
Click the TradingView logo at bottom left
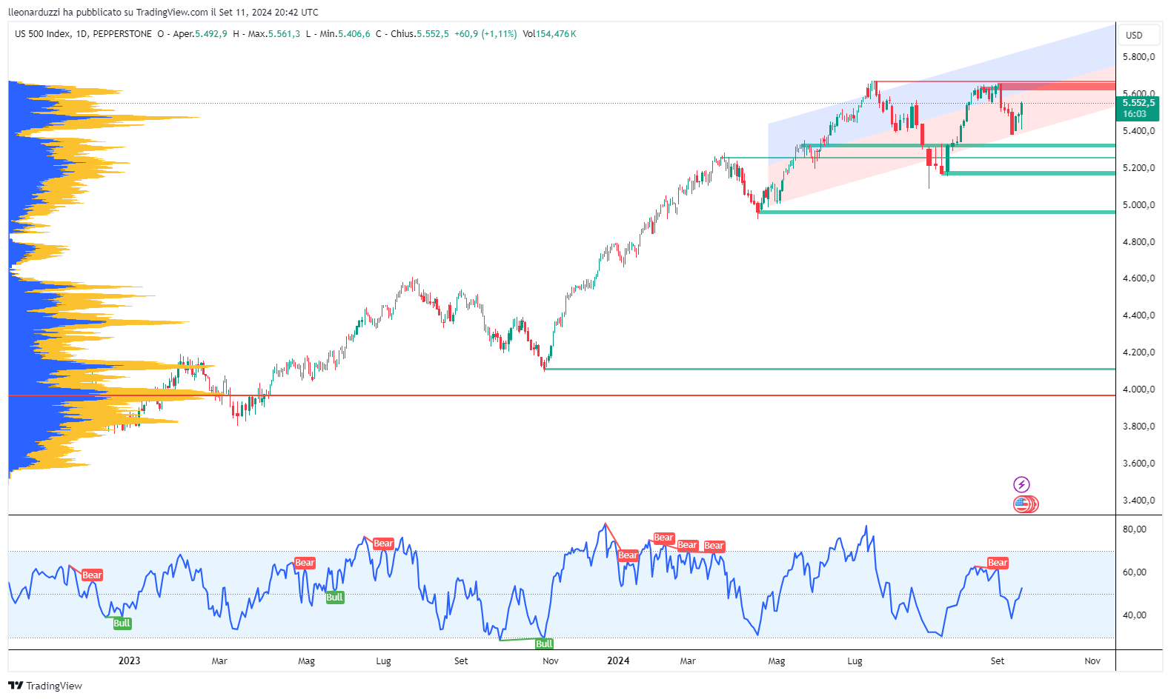click(45, 686)
